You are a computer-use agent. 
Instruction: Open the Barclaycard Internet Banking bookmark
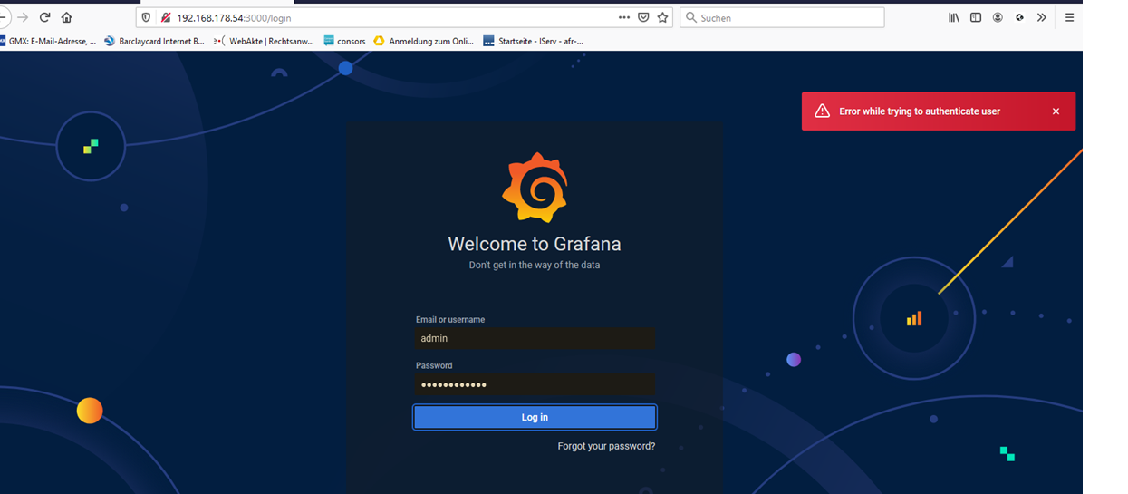coord(154,41)
